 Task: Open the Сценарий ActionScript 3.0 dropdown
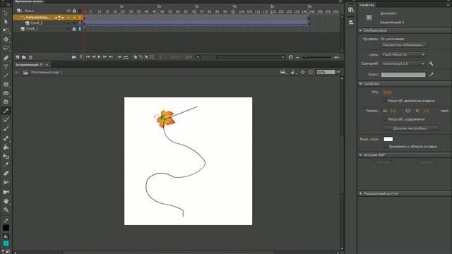pyautogui.click(x=403, y=64)
